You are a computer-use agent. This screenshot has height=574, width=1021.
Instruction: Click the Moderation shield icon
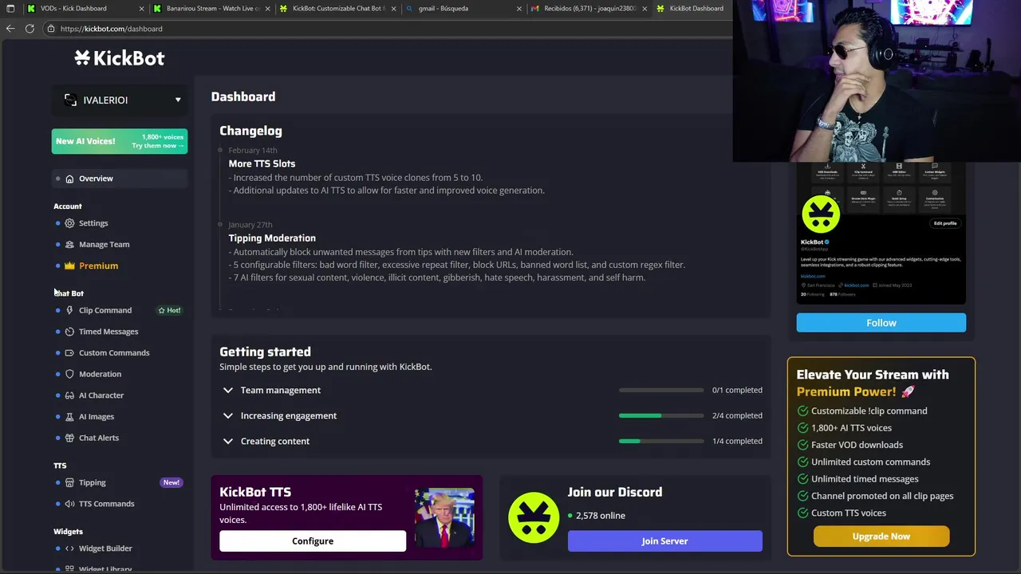(x=69, y=374)
